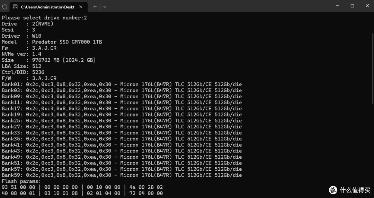Expand the new tab profile dropdown

(x=105, y=7)
